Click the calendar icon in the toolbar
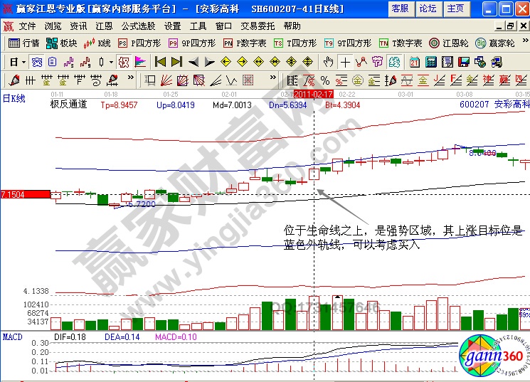The image size is (530, 382). tap(414, 61)
